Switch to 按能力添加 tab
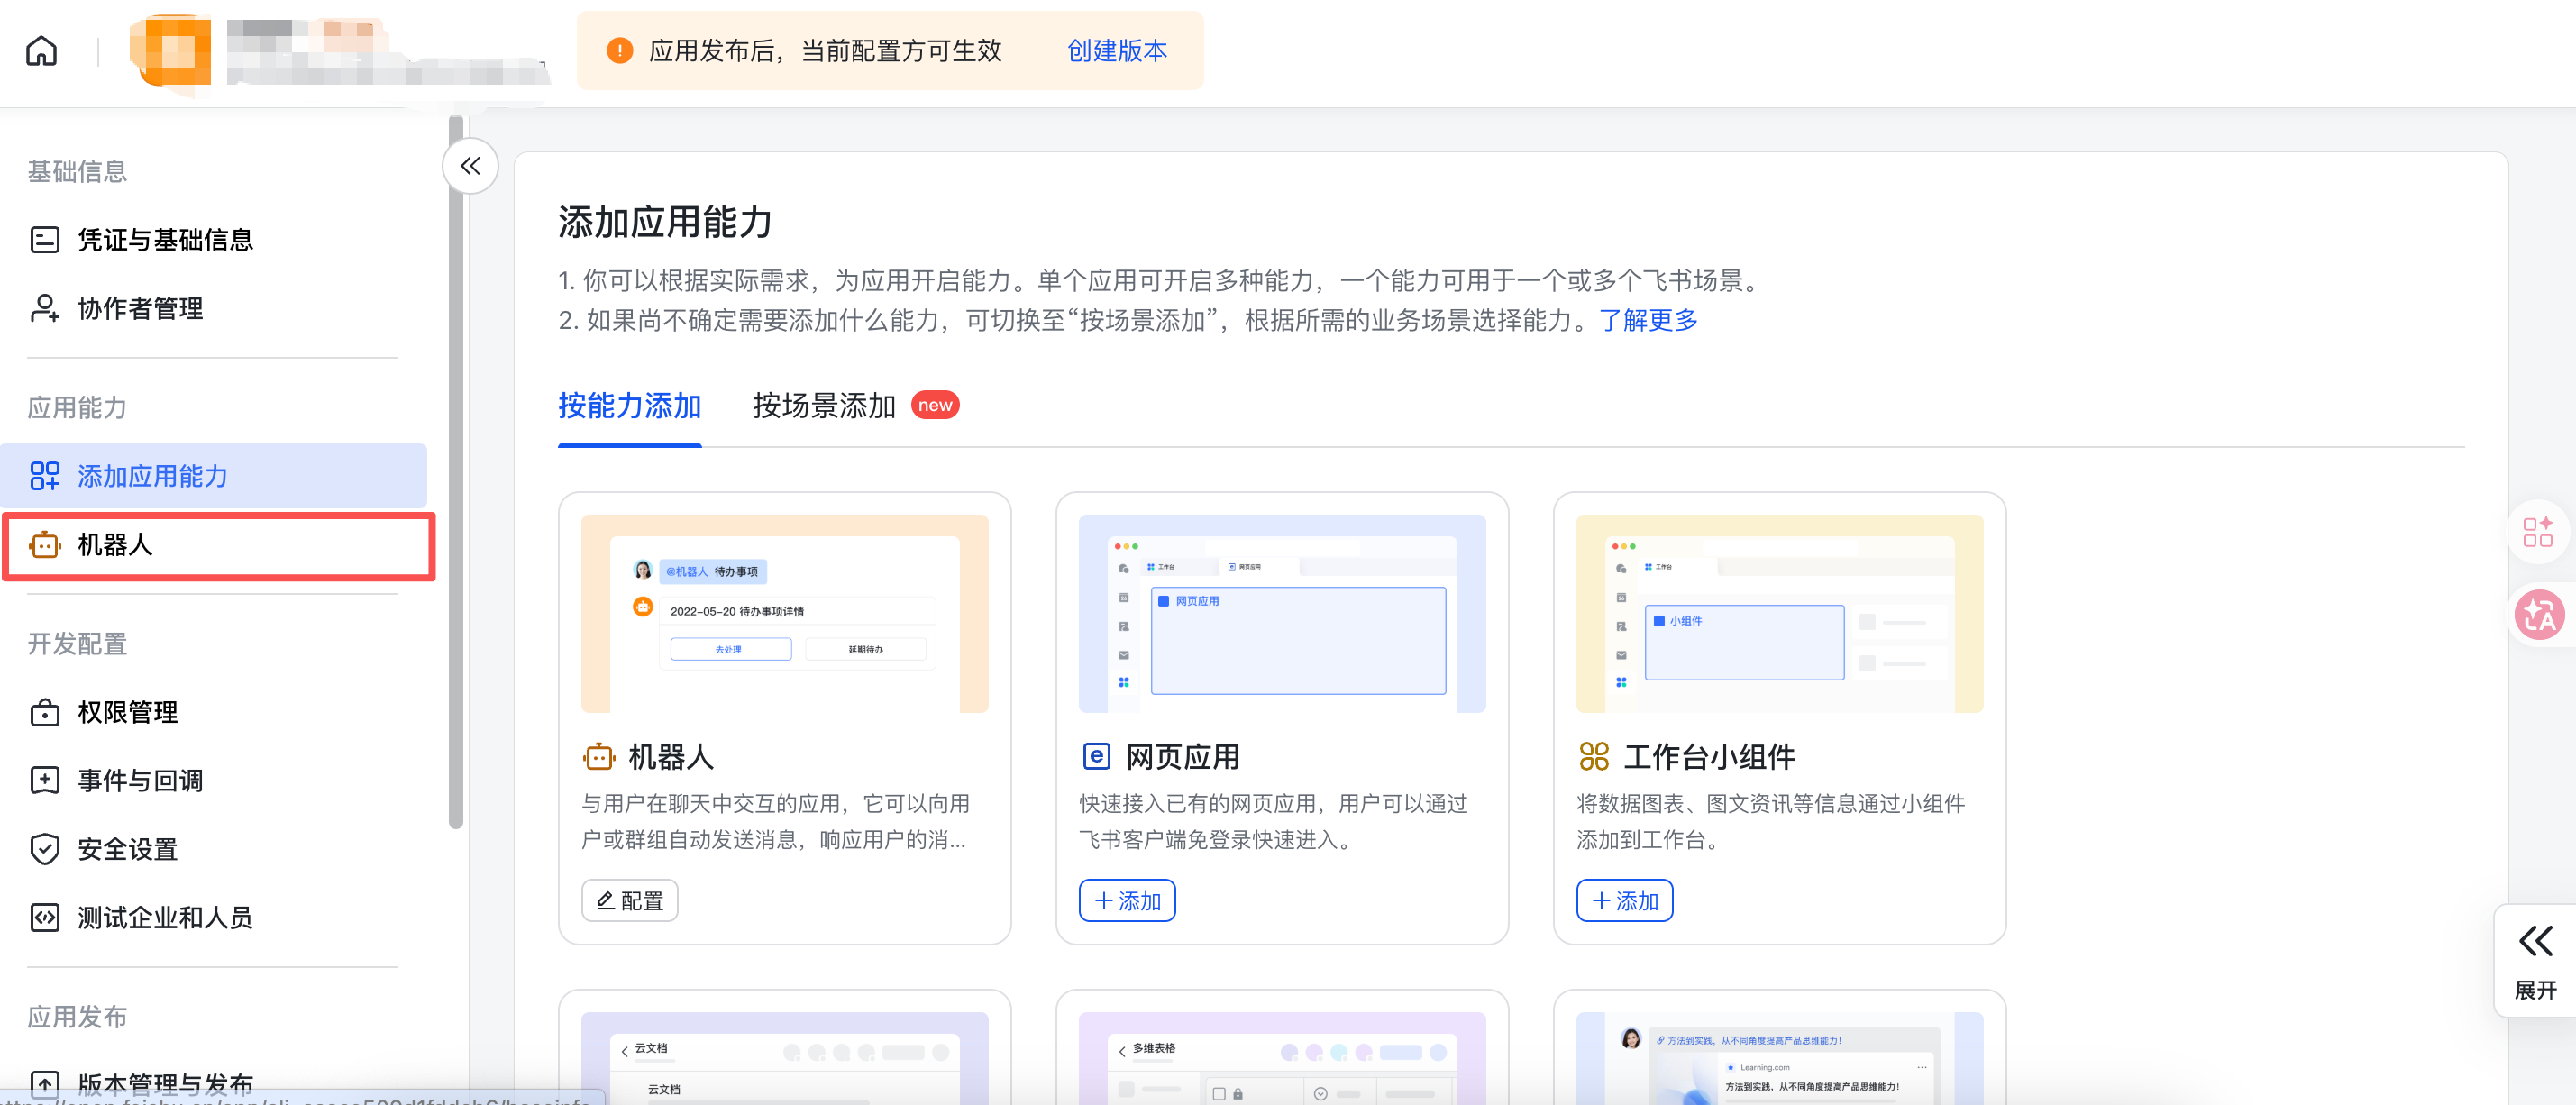The width and height of the screenshot is (2576, 1105). click(x=629, y=406)
